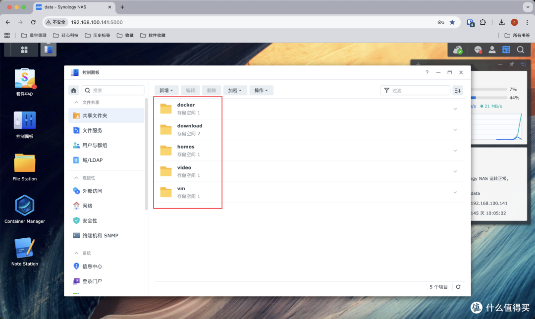Image resolution: width=535 pixels, height=319 pixels.
Task: Pin the widget panel pushpin icon
Action: click(511, 64)
